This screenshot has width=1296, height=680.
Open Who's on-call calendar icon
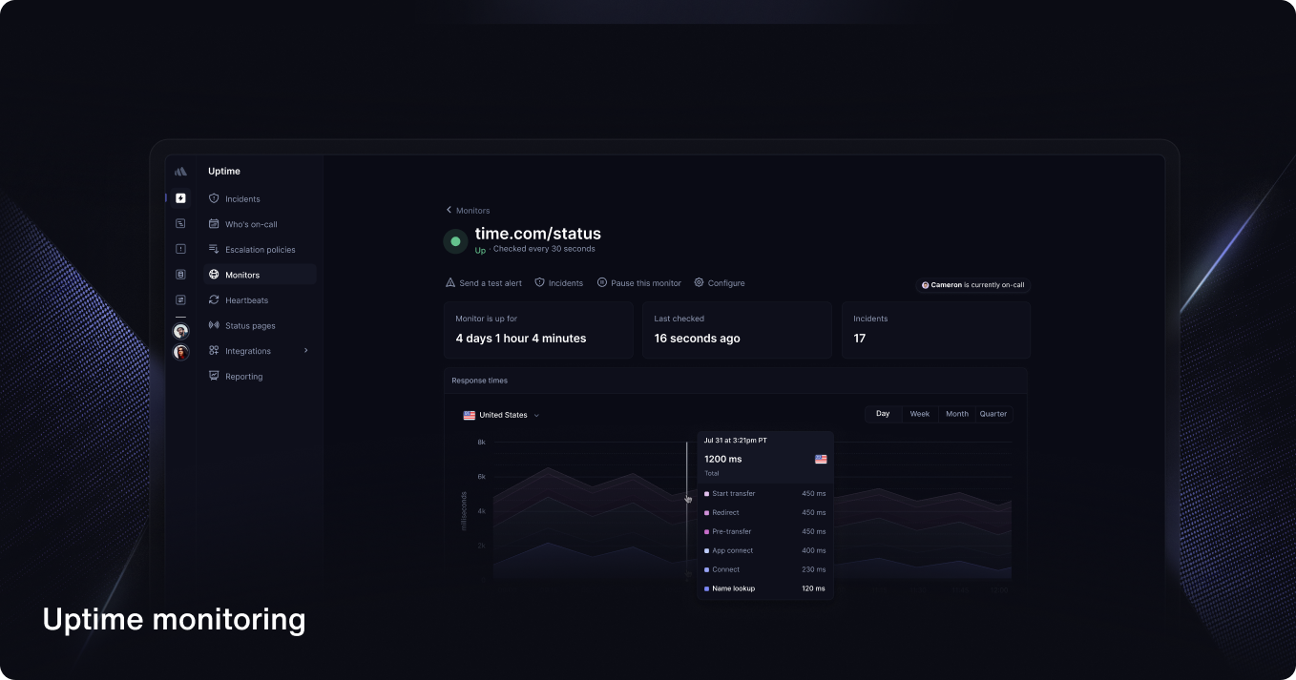[x=213, y=223]
